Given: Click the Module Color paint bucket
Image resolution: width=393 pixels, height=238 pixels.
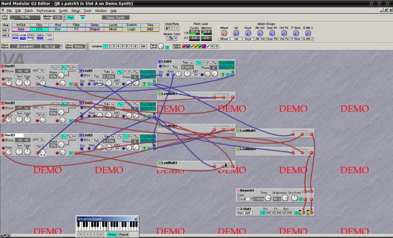Looking at the screenshot, I should tap(170, 38).
